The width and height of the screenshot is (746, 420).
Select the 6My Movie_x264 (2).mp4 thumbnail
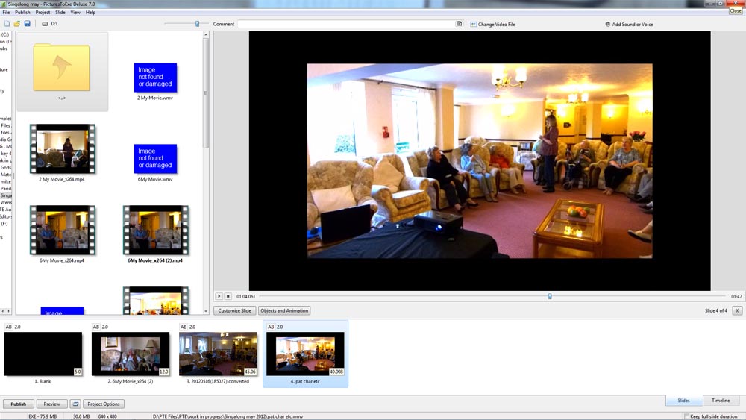pos(156,231)
